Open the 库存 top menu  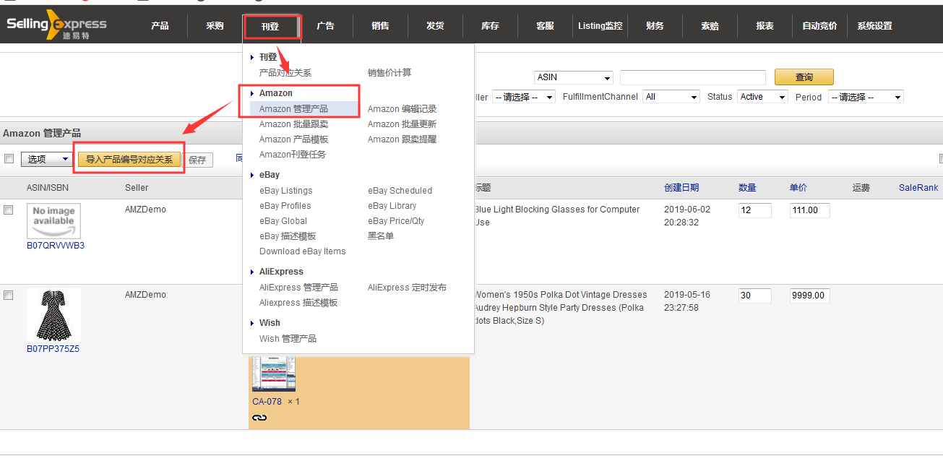tap(490, 26)
